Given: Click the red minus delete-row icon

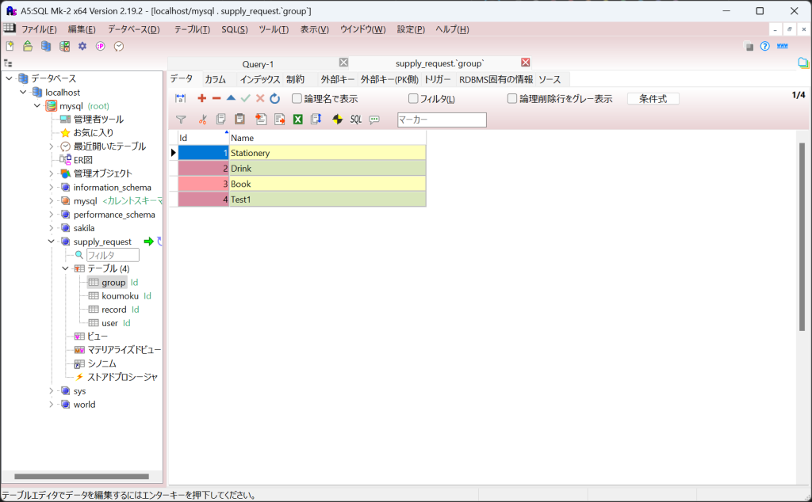Looking at the screenshot, I should (x=216, y=98).
